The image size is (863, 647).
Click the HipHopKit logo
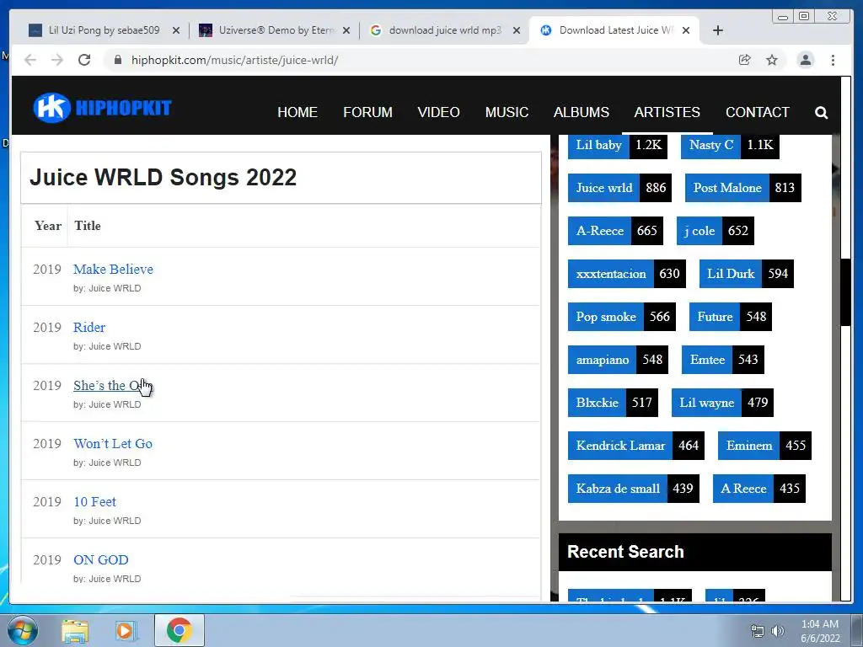(103, 107)
